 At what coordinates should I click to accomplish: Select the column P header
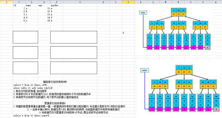(x=203, y=2)
